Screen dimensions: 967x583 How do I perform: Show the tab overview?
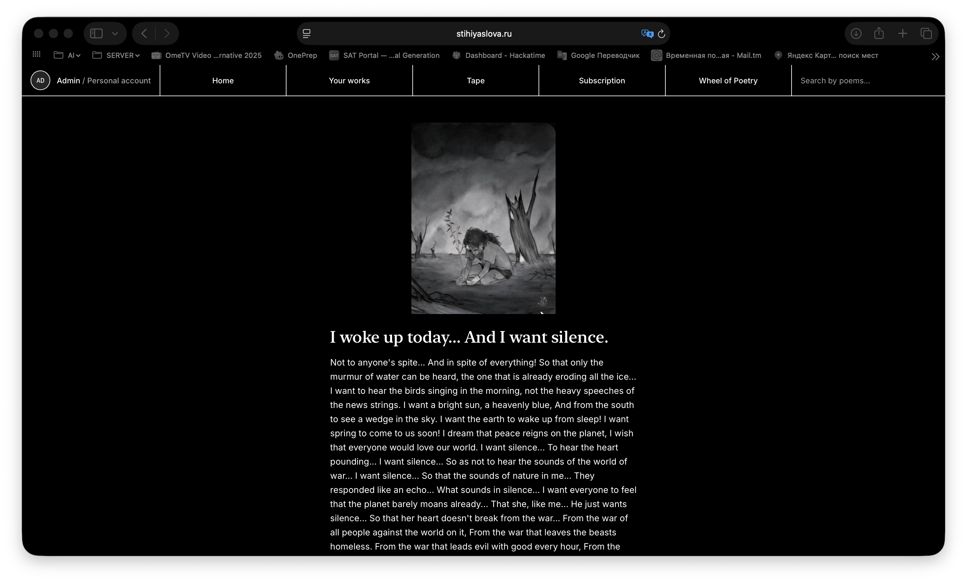tap(926, 34)
